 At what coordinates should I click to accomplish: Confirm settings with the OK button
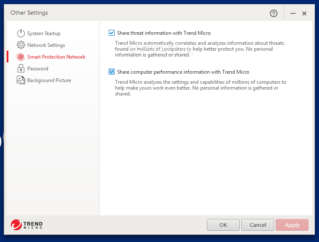pyautogui.click(x=223, y=225)
